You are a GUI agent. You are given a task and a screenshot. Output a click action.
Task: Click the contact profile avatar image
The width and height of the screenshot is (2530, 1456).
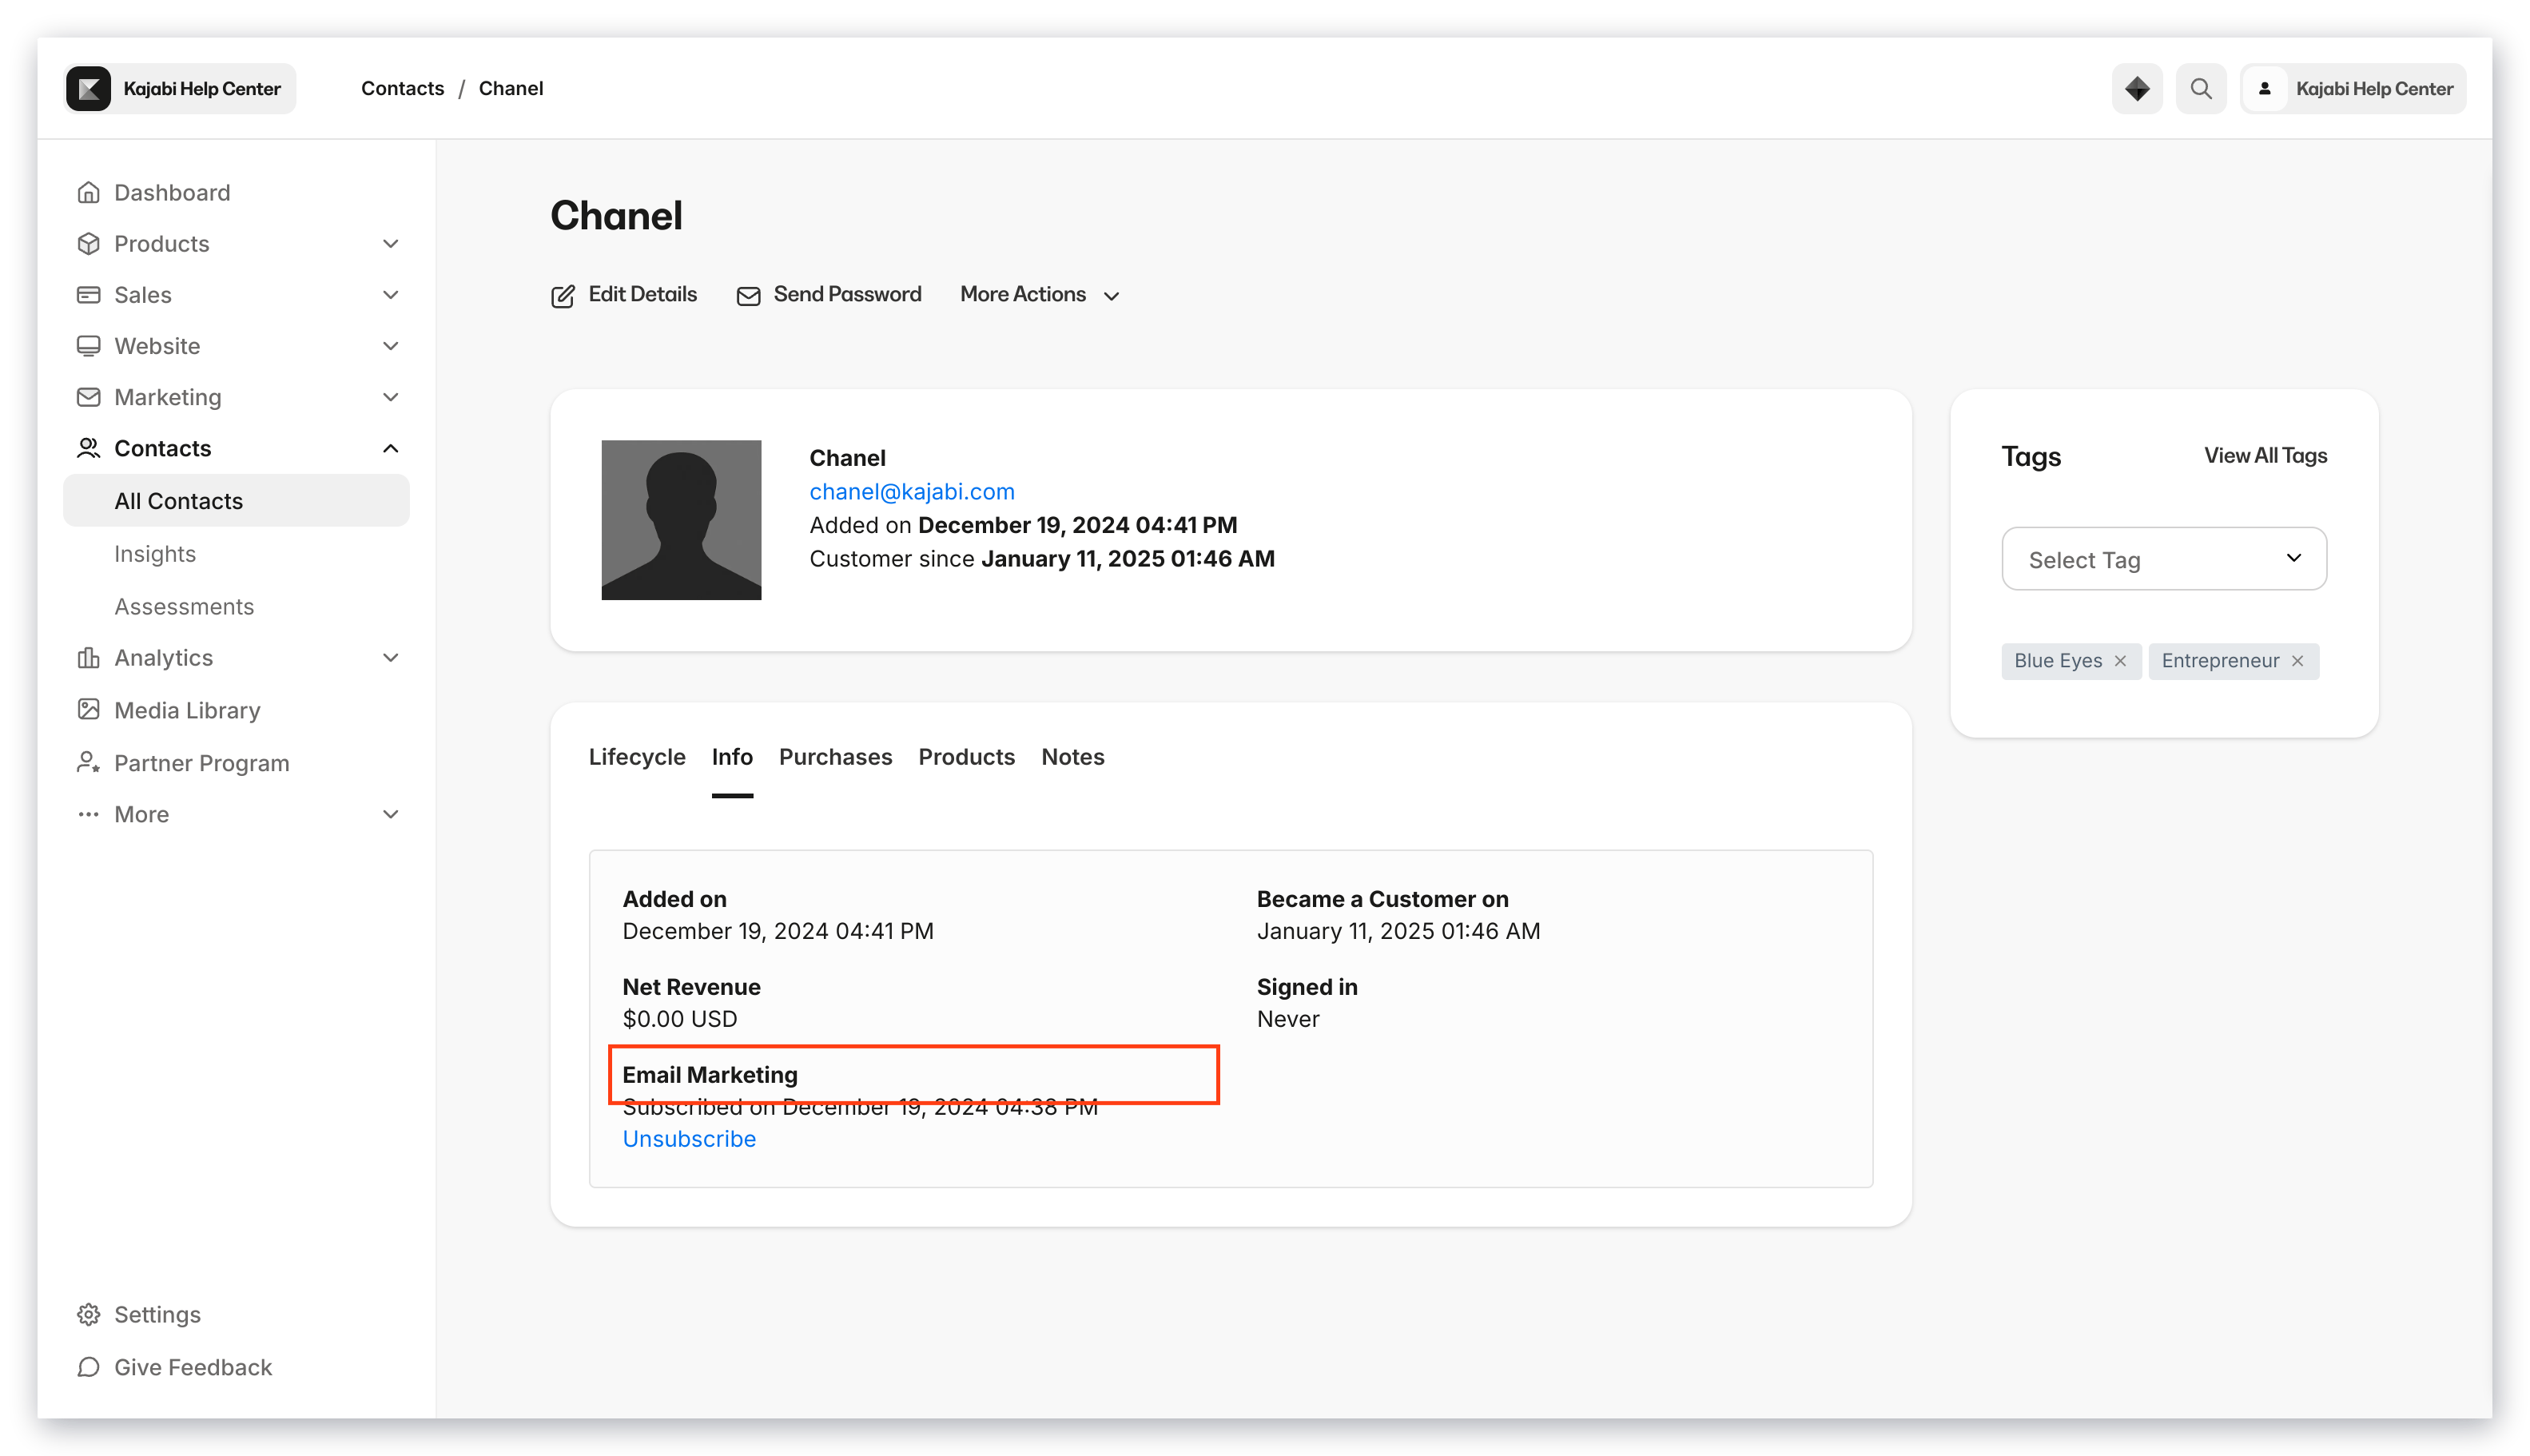click(x=681, y=520)
